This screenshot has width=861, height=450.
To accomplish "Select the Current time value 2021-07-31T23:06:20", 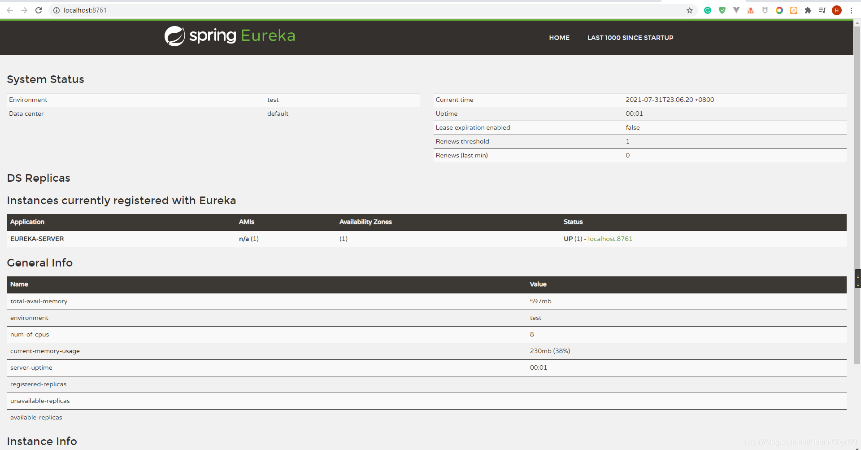I will tap(670, 100).
